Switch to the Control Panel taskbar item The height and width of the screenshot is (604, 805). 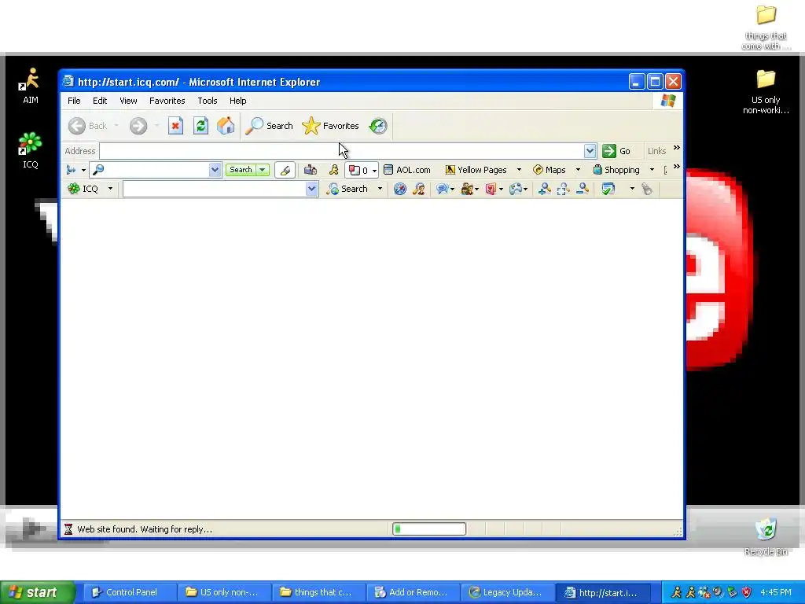point(130,592)
